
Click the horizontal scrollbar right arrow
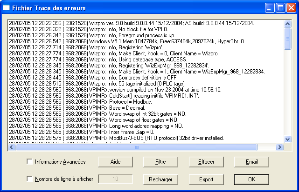pos(280,147)
